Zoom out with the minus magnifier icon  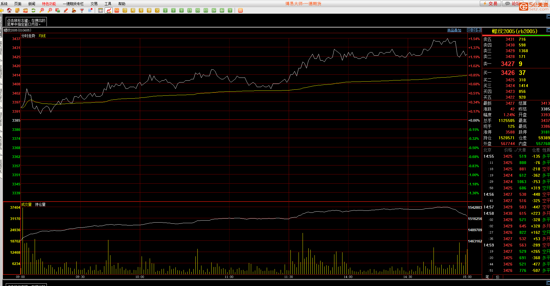coord(50,10)
